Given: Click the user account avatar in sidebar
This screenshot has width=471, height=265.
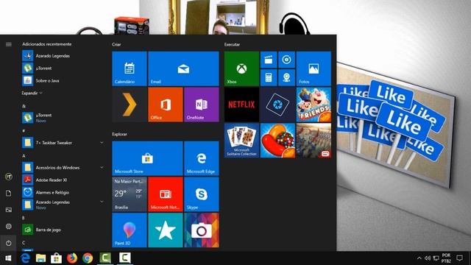Looking at the screenshot, I should (8, 177).
